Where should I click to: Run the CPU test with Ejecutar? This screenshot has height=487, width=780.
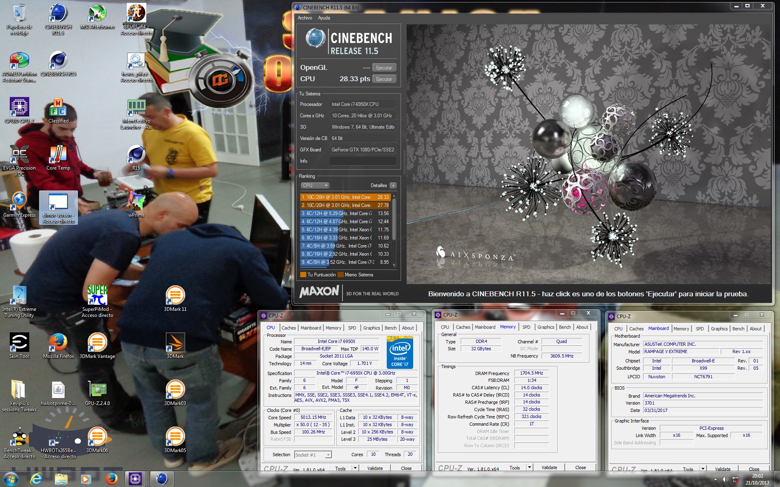pyautogui.click(x=384, y=79)
